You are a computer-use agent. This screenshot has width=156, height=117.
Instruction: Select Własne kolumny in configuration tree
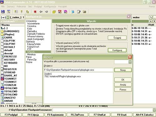click(x=35, y=36)
